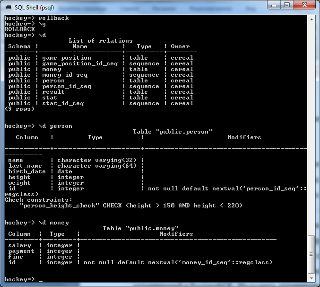Viewport: 320px width, 287px height.
Task: Click the 'fine' column entry
Action: 16,257
